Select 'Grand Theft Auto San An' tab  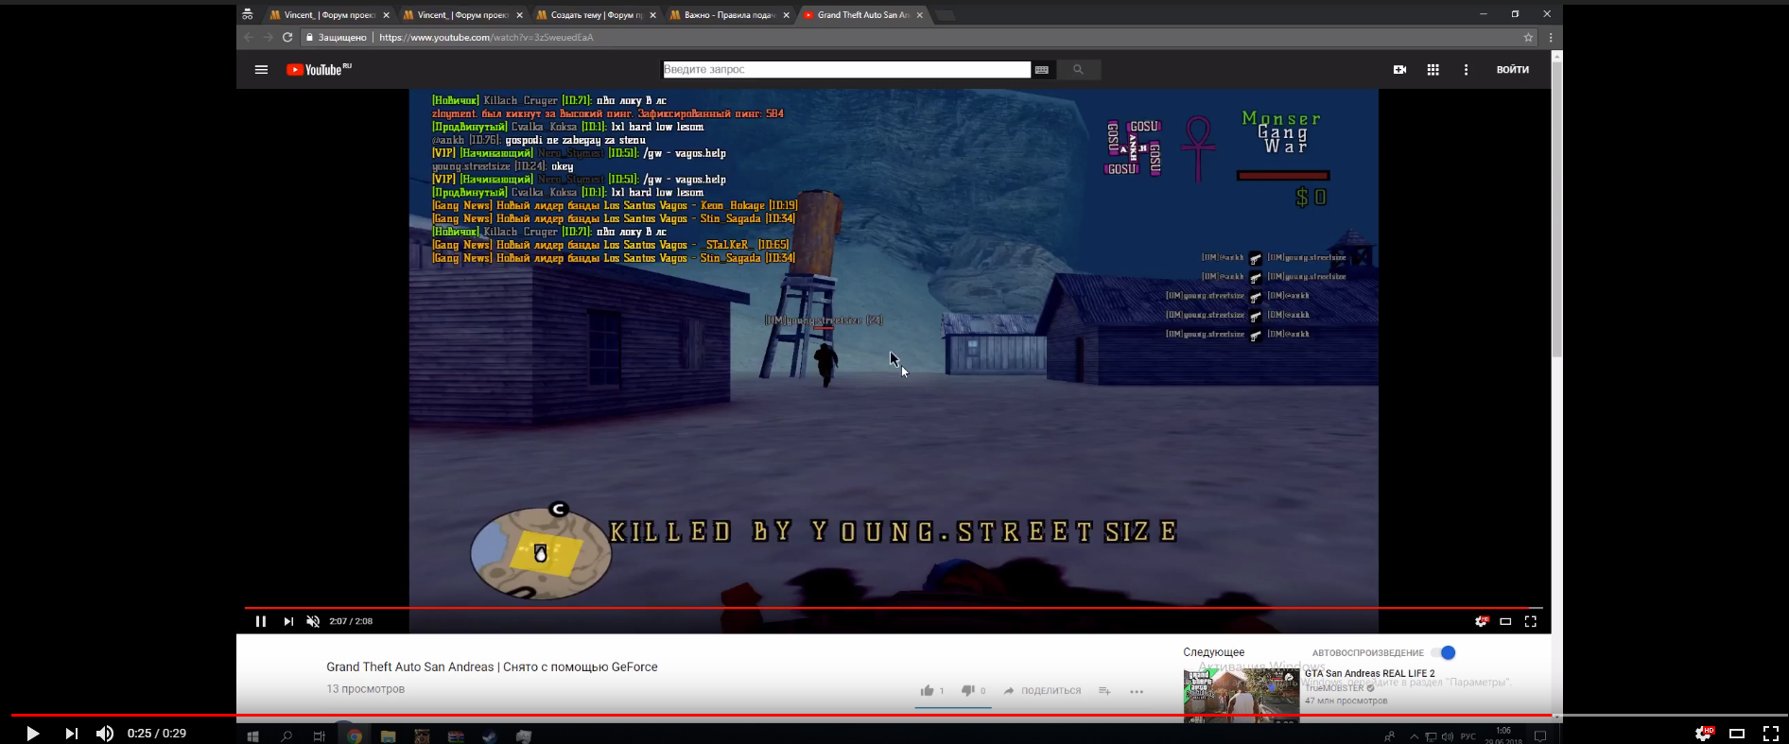pos(861,15)
